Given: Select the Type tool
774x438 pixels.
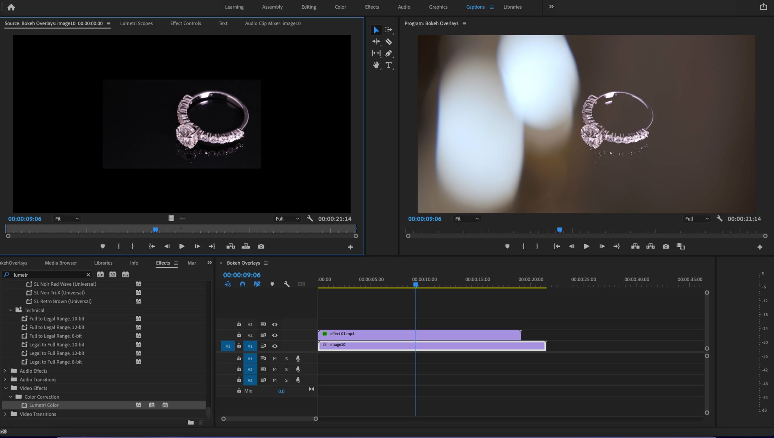Looking at the screenshot, I should tap(389, 65).
